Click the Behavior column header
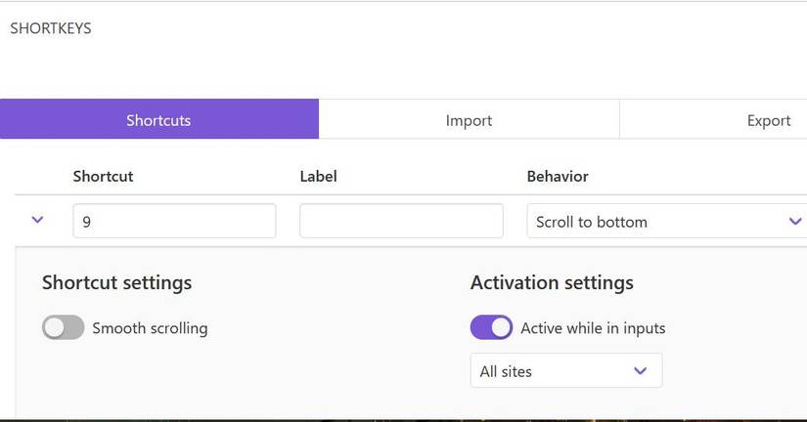 point(558,177)
